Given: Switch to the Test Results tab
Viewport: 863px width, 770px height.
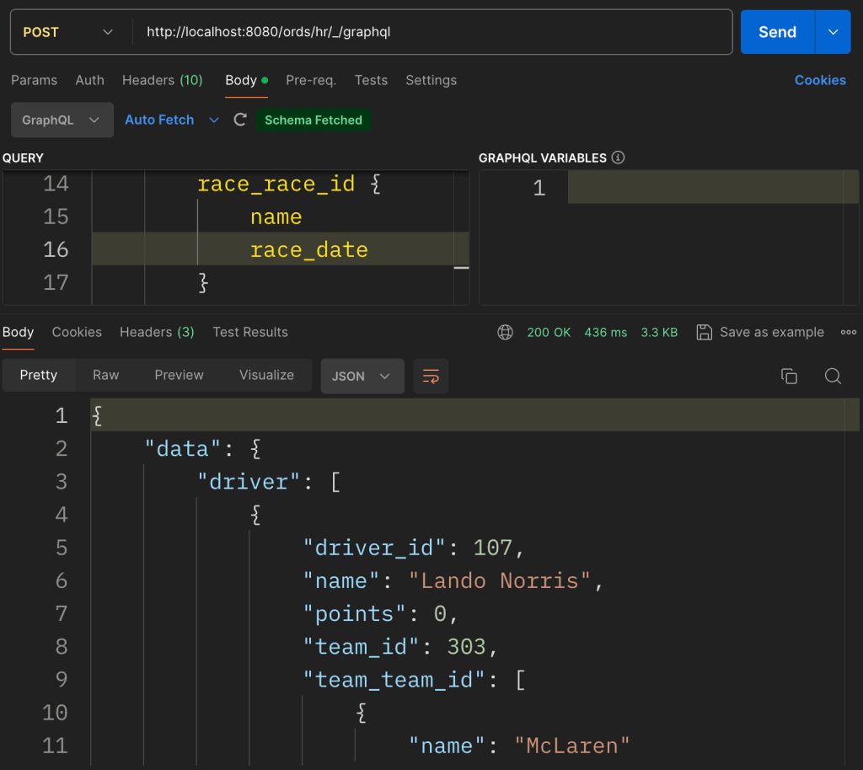Looking at the screenshot, I should [x=249, y=332].
